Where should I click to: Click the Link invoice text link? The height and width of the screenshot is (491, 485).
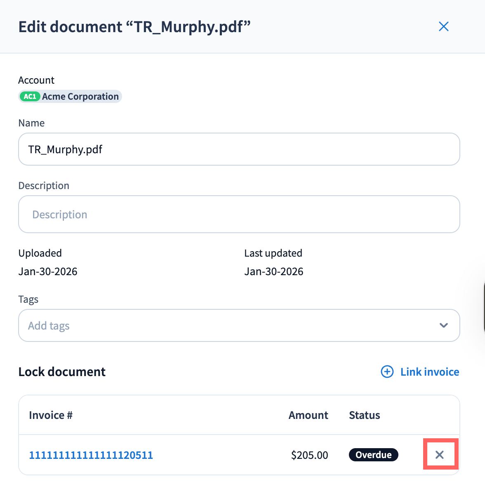(429, 372)
